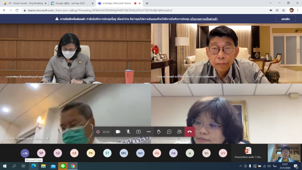The image size is (302, 170).
Task: Select the masked woman's video tile
Action: [x=75, y=53]
